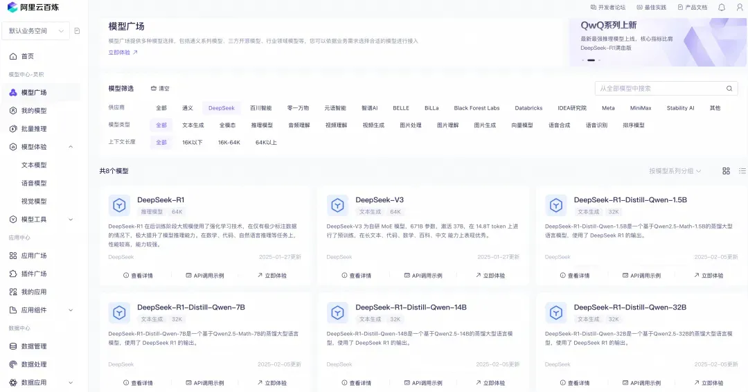The height and width of the screenshot is (392, 748).
Task: Open 插件广场 sidebar icon
Action: 13,274
